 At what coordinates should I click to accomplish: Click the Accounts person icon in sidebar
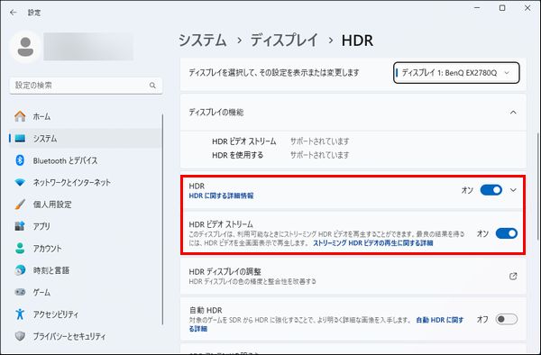tap(20, 248)
